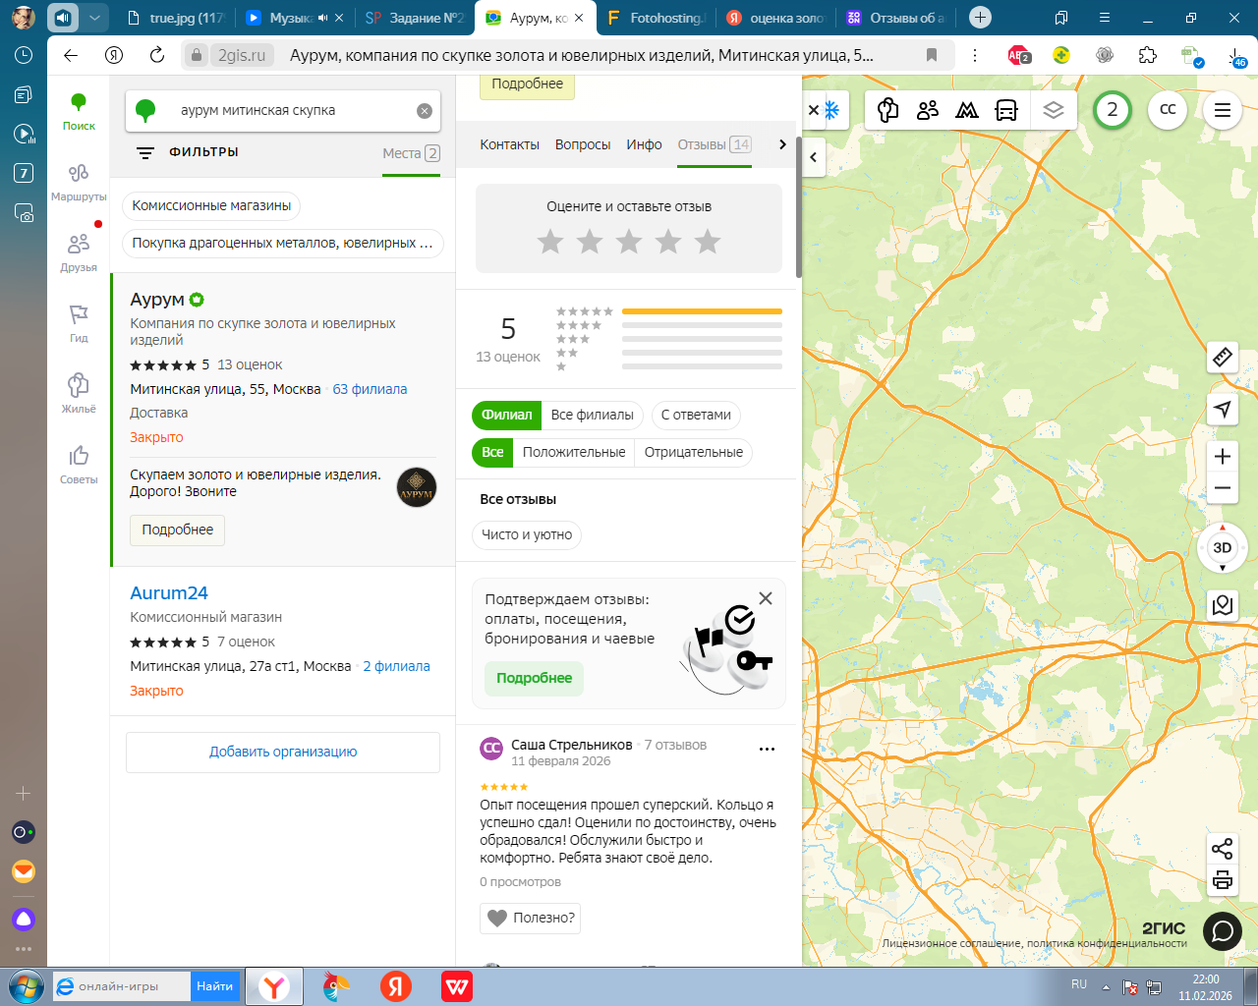Click the ruler measurement tool on map
This screenshot has width=1258, height=1006.
1223,358
